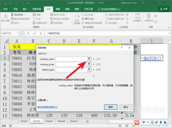Switch to the Insert ribbon tab
This screenshot has height=128, width=172.
pyautogui.click(x=25, y=9)
